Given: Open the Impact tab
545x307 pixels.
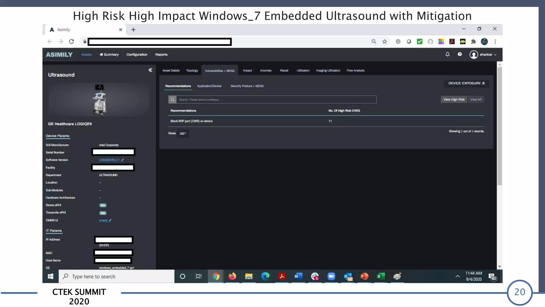Looking at the screenshot, I should [247, 71].
